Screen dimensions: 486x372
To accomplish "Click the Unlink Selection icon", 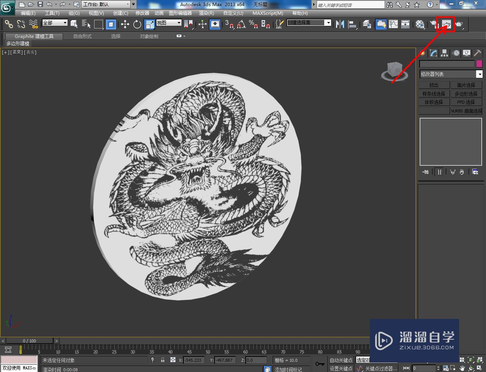I will tap(21, 24).
